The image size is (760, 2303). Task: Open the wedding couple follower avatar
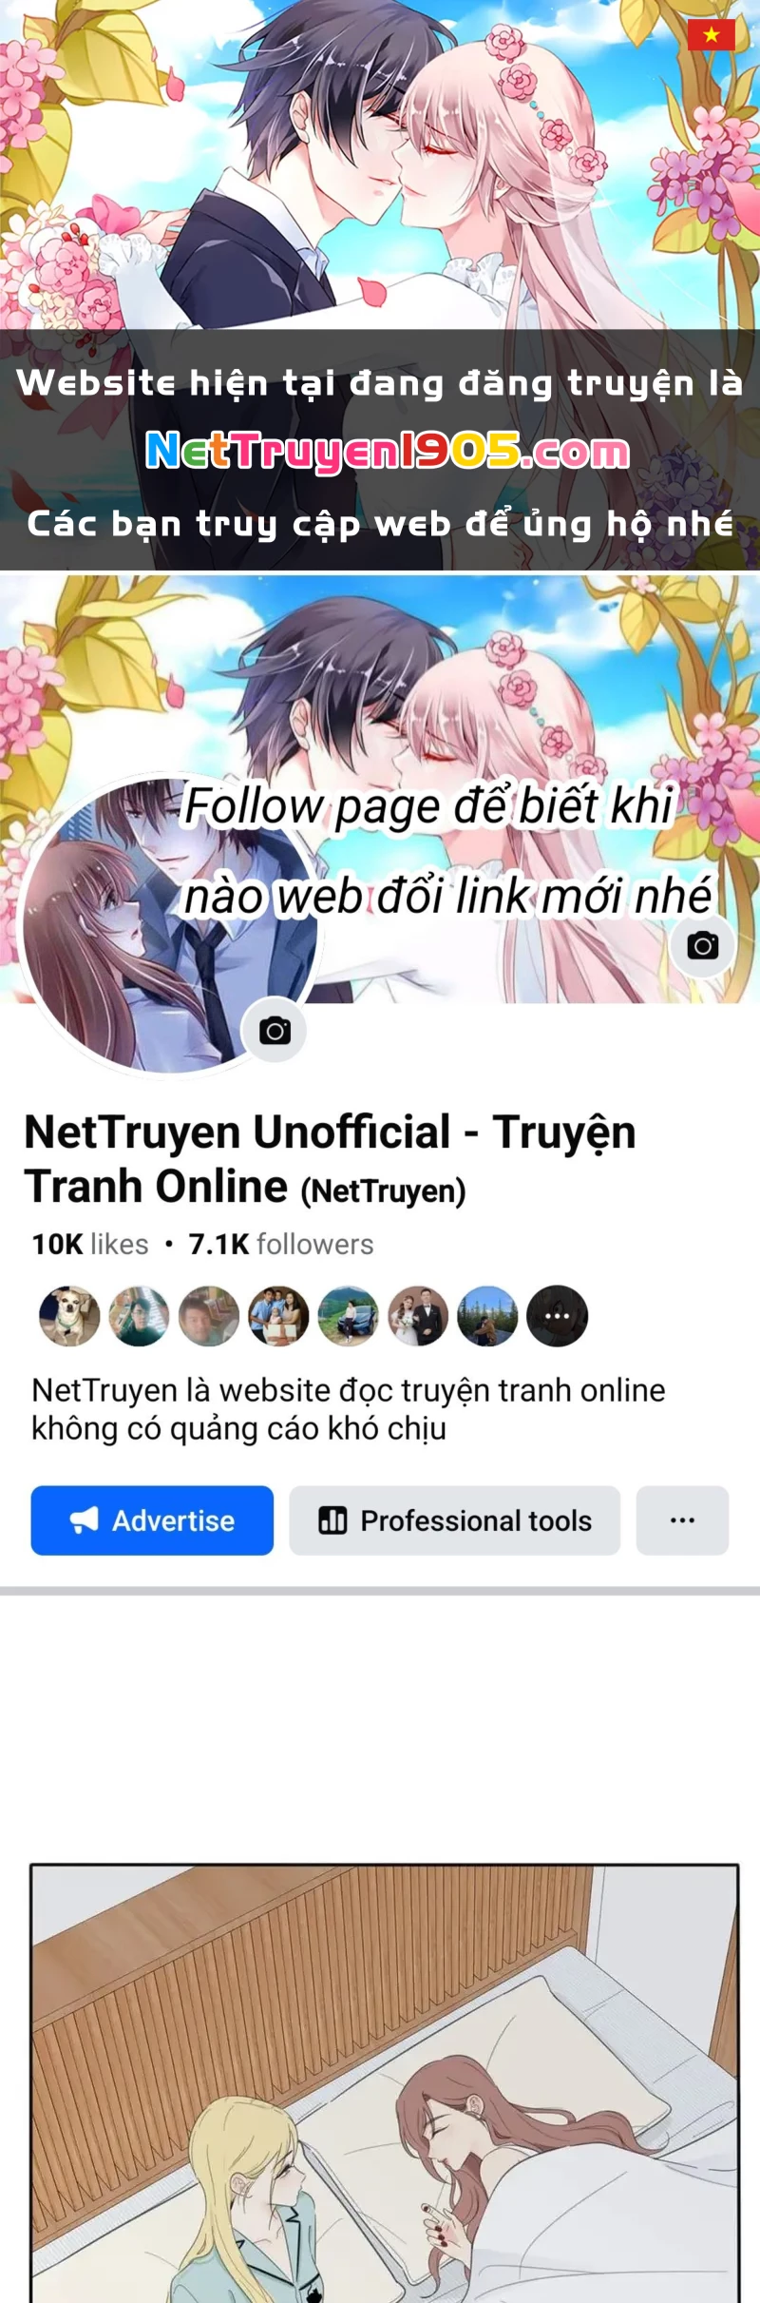(x=418, y=1316)
